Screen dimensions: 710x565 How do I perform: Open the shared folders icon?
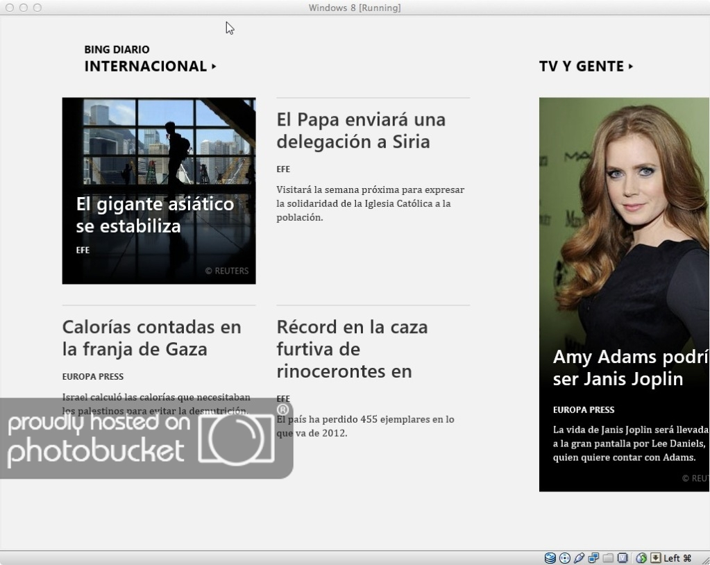coord(609,558)
